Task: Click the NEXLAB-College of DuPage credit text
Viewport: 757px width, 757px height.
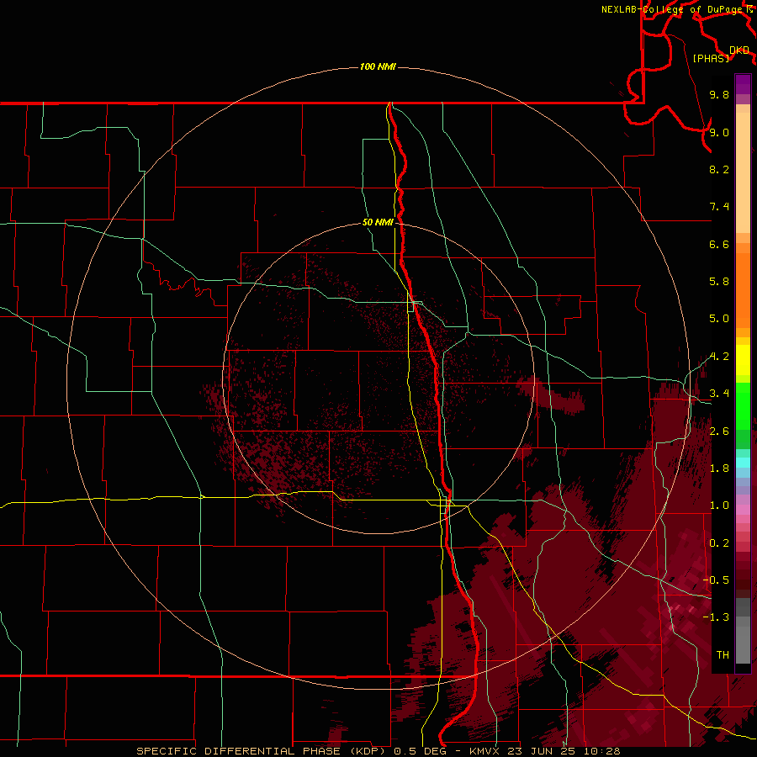Action: pos(674,9)
